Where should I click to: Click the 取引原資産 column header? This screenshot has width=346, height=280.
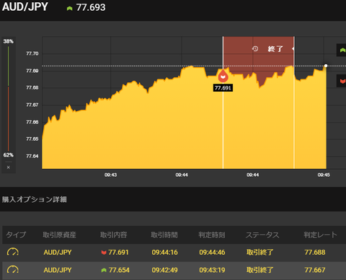59,235
